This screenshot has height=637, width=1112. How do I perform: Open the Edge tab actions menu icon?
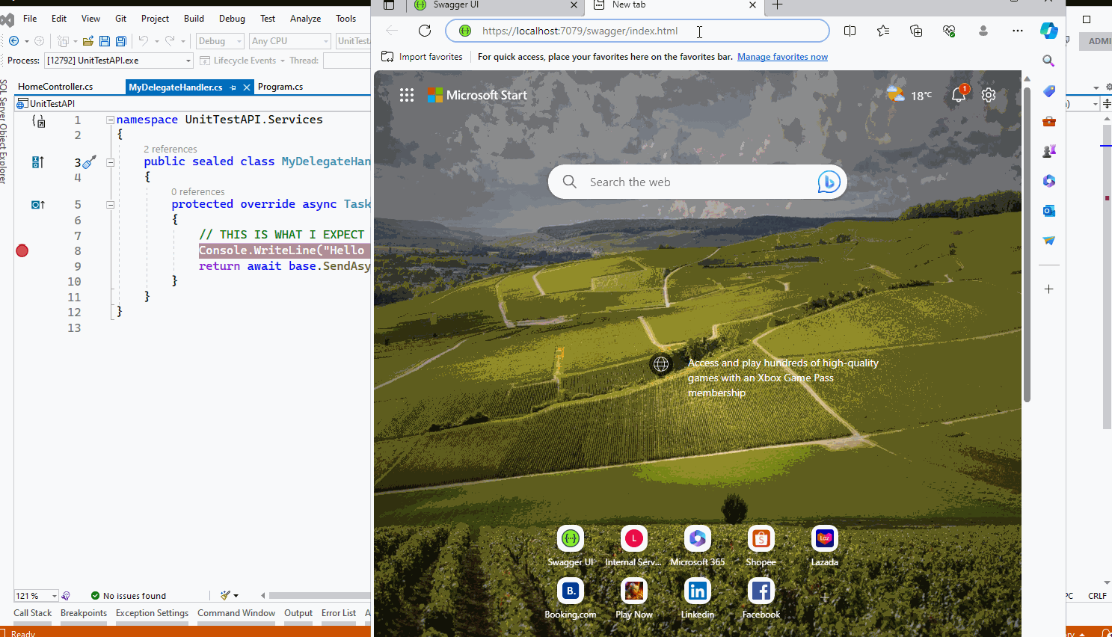coord(389,5)
